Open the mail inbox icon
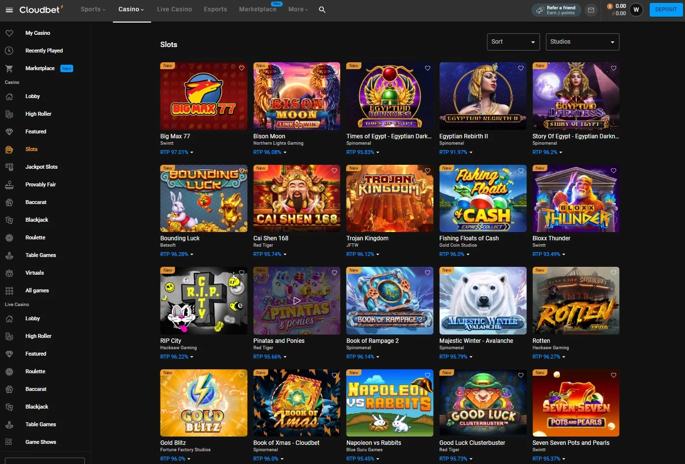Viewport: 685px width, 464px height. pyautogui.click(x=591, y=10)
